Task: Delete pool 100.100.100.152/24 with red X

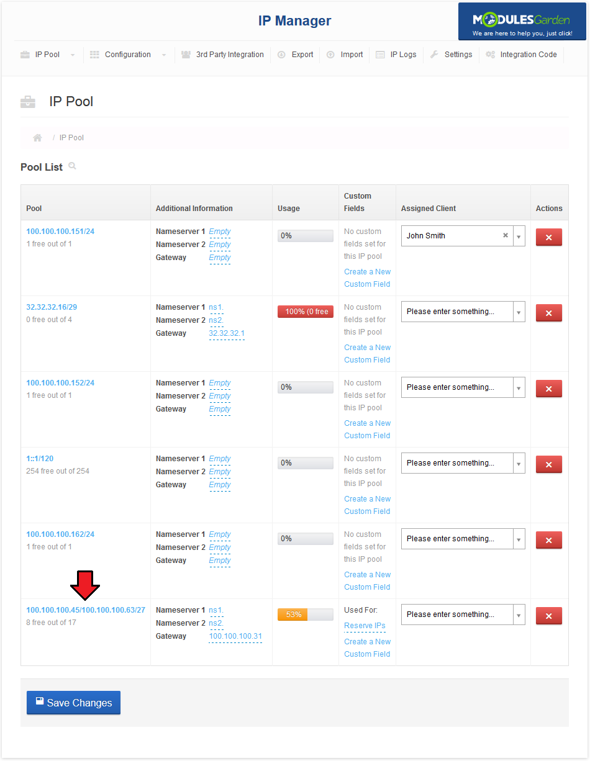Action: [x=548, y=389]
